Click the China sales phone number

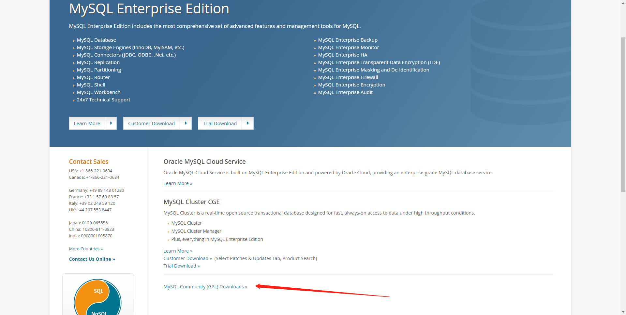pyautogui.click(x=98, y=230)
